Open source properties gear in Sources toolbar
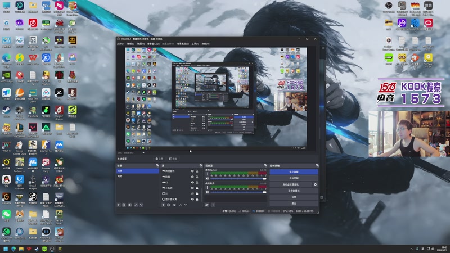450x253 pixels. (x=174, y=205)
